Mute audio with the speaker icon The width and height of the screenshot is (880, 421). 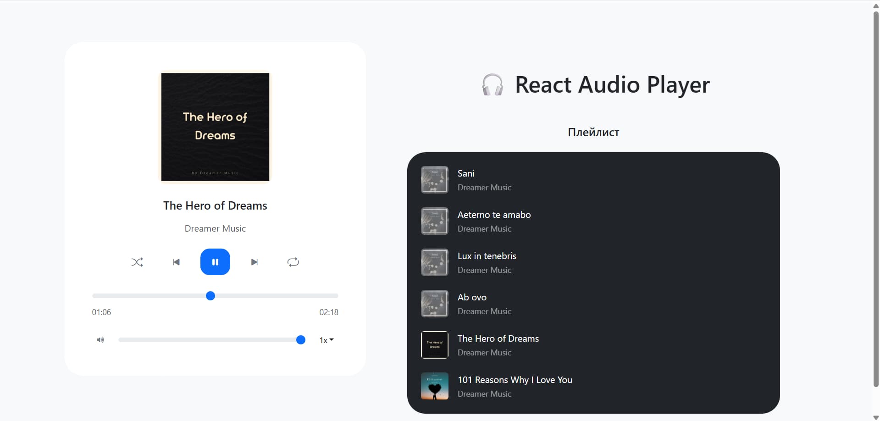[100, 340]
